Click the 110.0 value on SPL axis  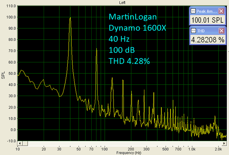pos(11,6)
